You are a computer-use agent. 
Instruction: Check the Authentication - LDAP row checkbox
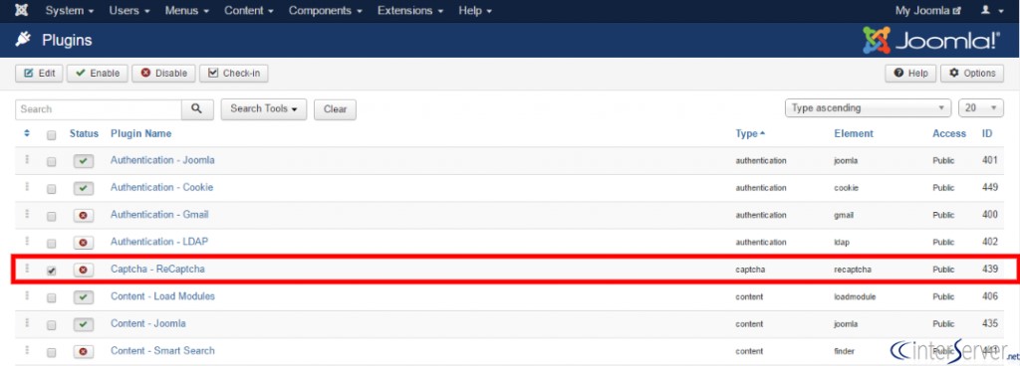click(x=52, y=244)
